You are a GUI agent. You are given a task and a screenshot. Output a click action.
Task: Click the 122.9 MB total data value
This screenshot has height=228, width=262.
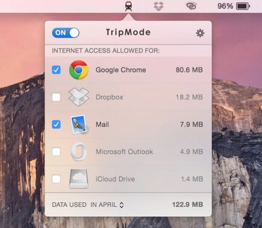[188, 205]
